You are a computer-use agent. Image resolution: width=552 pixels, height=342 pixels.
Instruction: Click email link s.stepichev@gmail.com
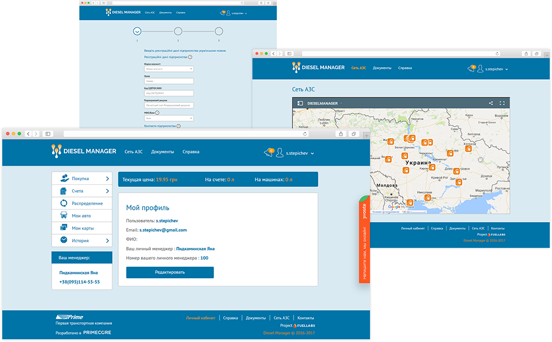[163, 230]
